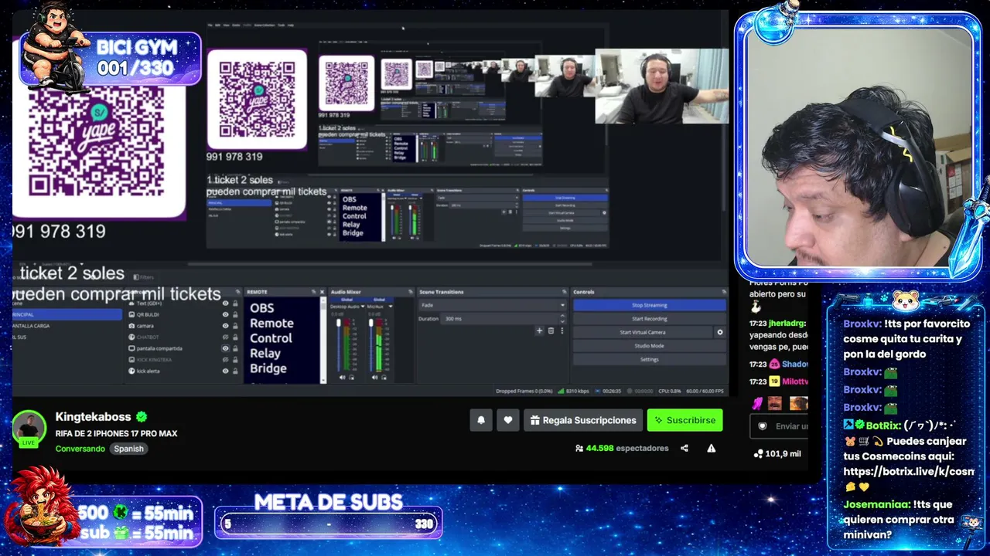Open OBS Settings from Controls
The image size is (990, 556).
point(649,359)
